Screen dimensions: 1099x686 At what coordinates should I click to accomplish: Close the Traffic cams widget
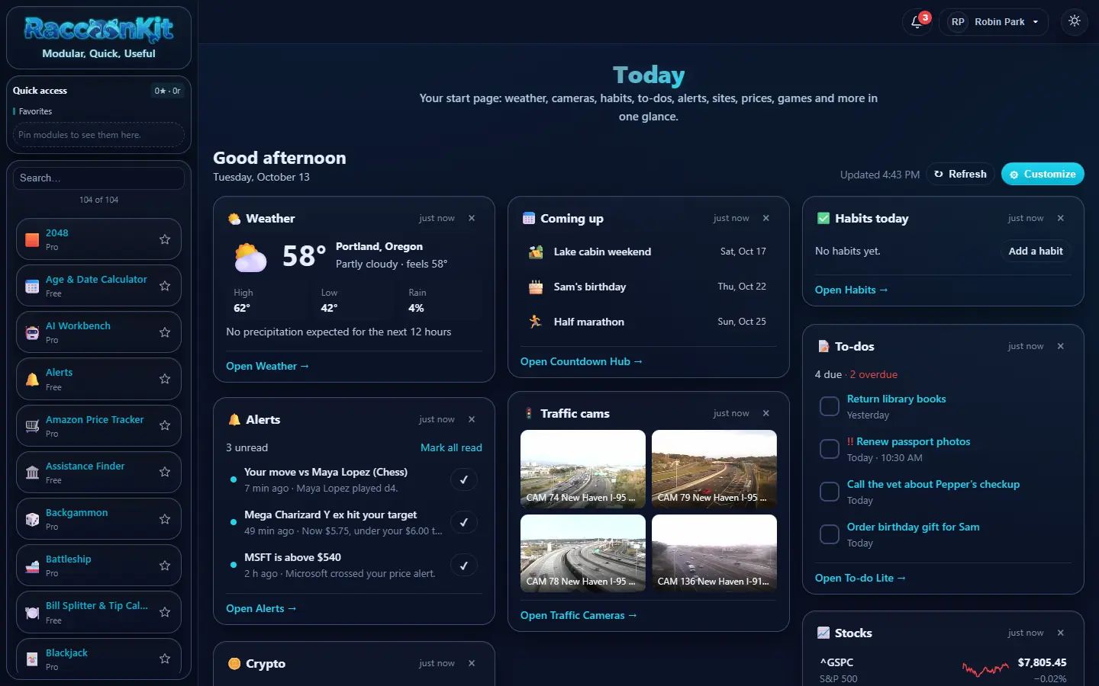[766, 413]
